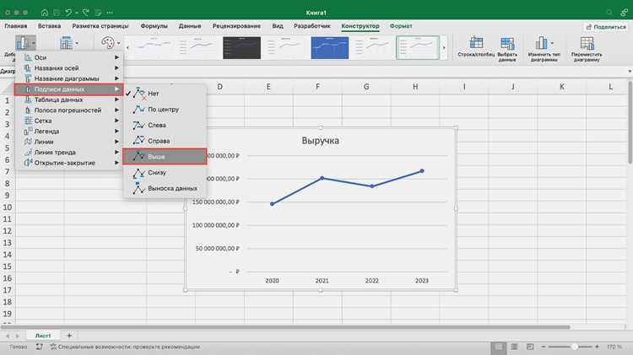The height and width of the screenshot is (355, 633).
Task: Click the chart title 'Выручка'
Action: pos(320,141)
